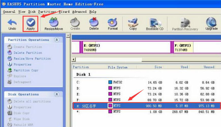Sort by the Size column header

150,67
